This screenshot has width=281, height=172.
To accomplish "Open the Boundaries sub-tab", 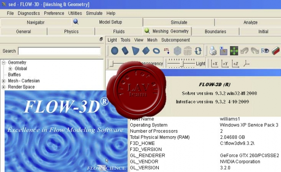I will 215,32.
